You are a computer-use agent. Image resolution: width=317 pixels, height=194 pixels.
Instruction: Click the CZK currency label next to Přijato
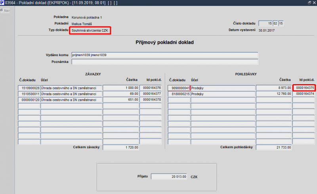coord(194,177)
